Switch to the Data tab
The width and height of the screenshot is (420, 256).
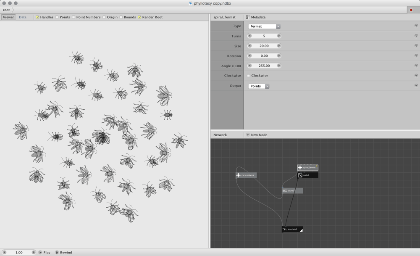pyautogui.click(x=23, y=17)
